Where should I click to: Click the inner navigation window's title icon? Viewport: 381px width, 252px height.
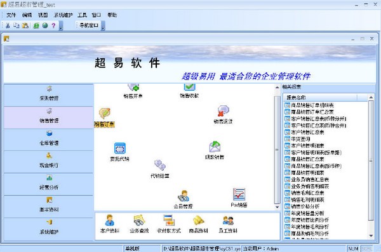coord(6,39)
